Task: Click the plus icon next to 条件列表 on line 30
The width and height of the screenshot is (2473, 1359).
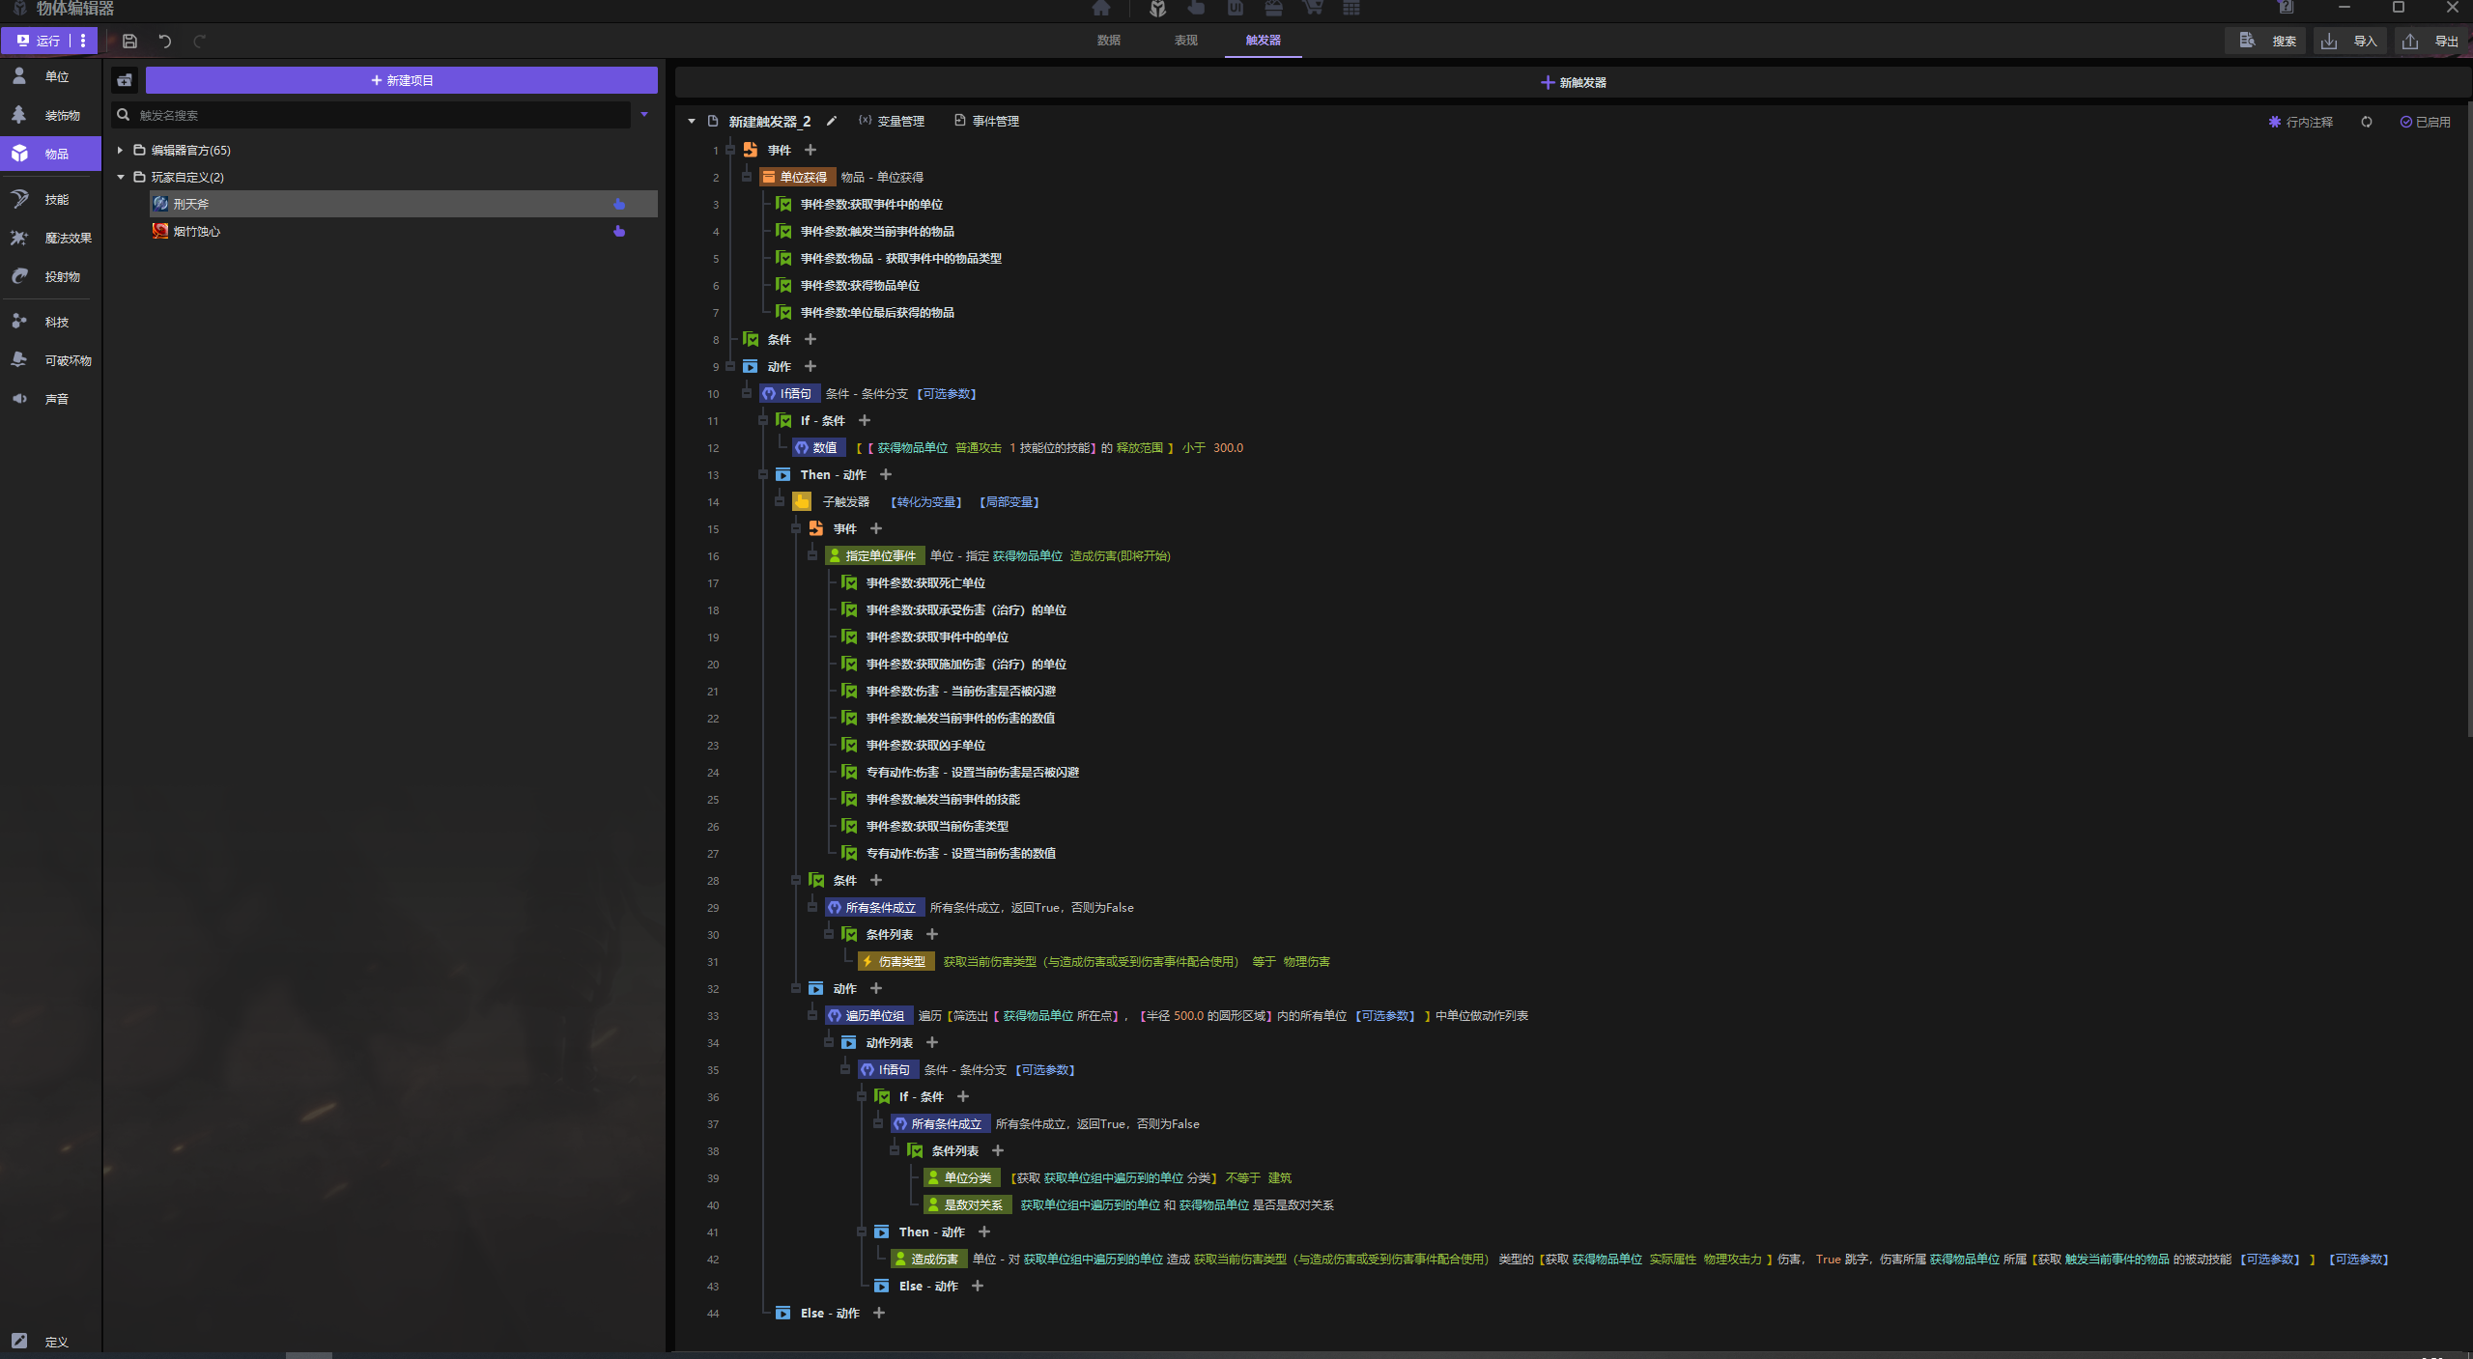Action: click(x=932, y=934)
